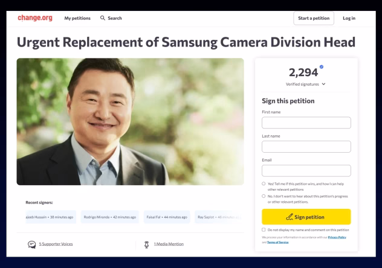382x268 pixels.
Task: Open the Privacy Policy link
Action: click(337, 237)
